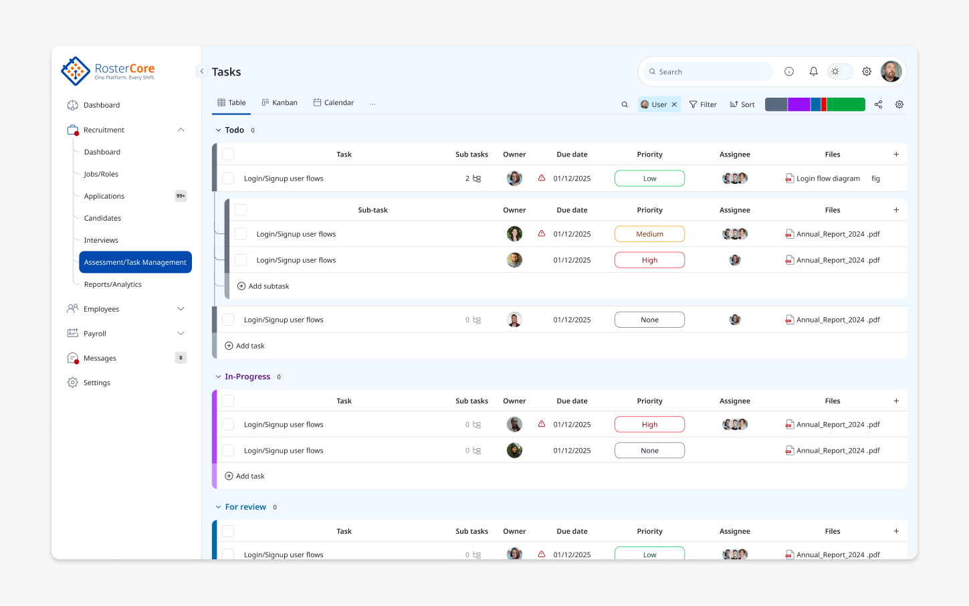Open the user profile avatar
This screenshot has height=606, width=969.
coord(891,72)
